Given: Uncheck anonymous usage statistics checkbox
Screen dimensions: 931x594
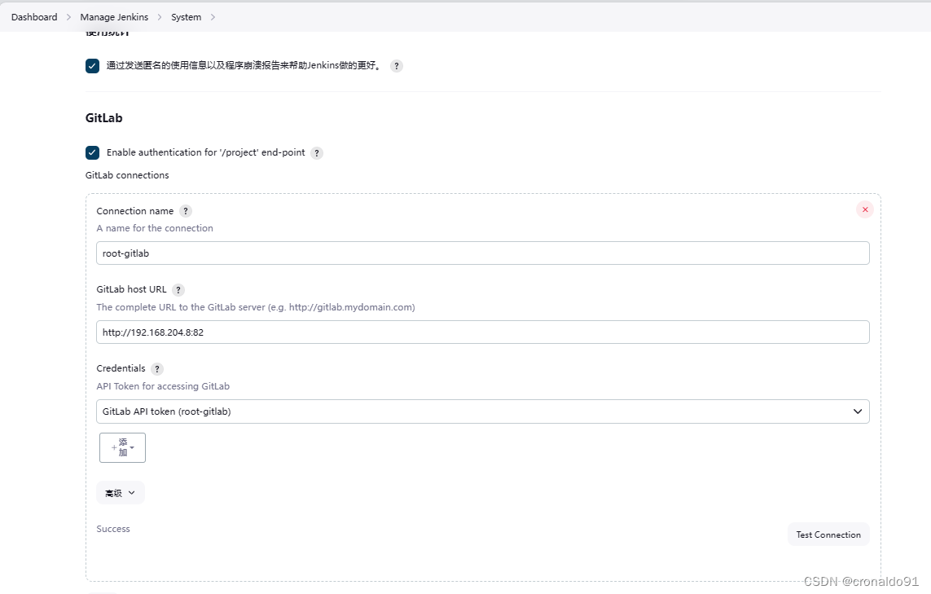Looking at the screenshot, I should [x=92, y=66].
